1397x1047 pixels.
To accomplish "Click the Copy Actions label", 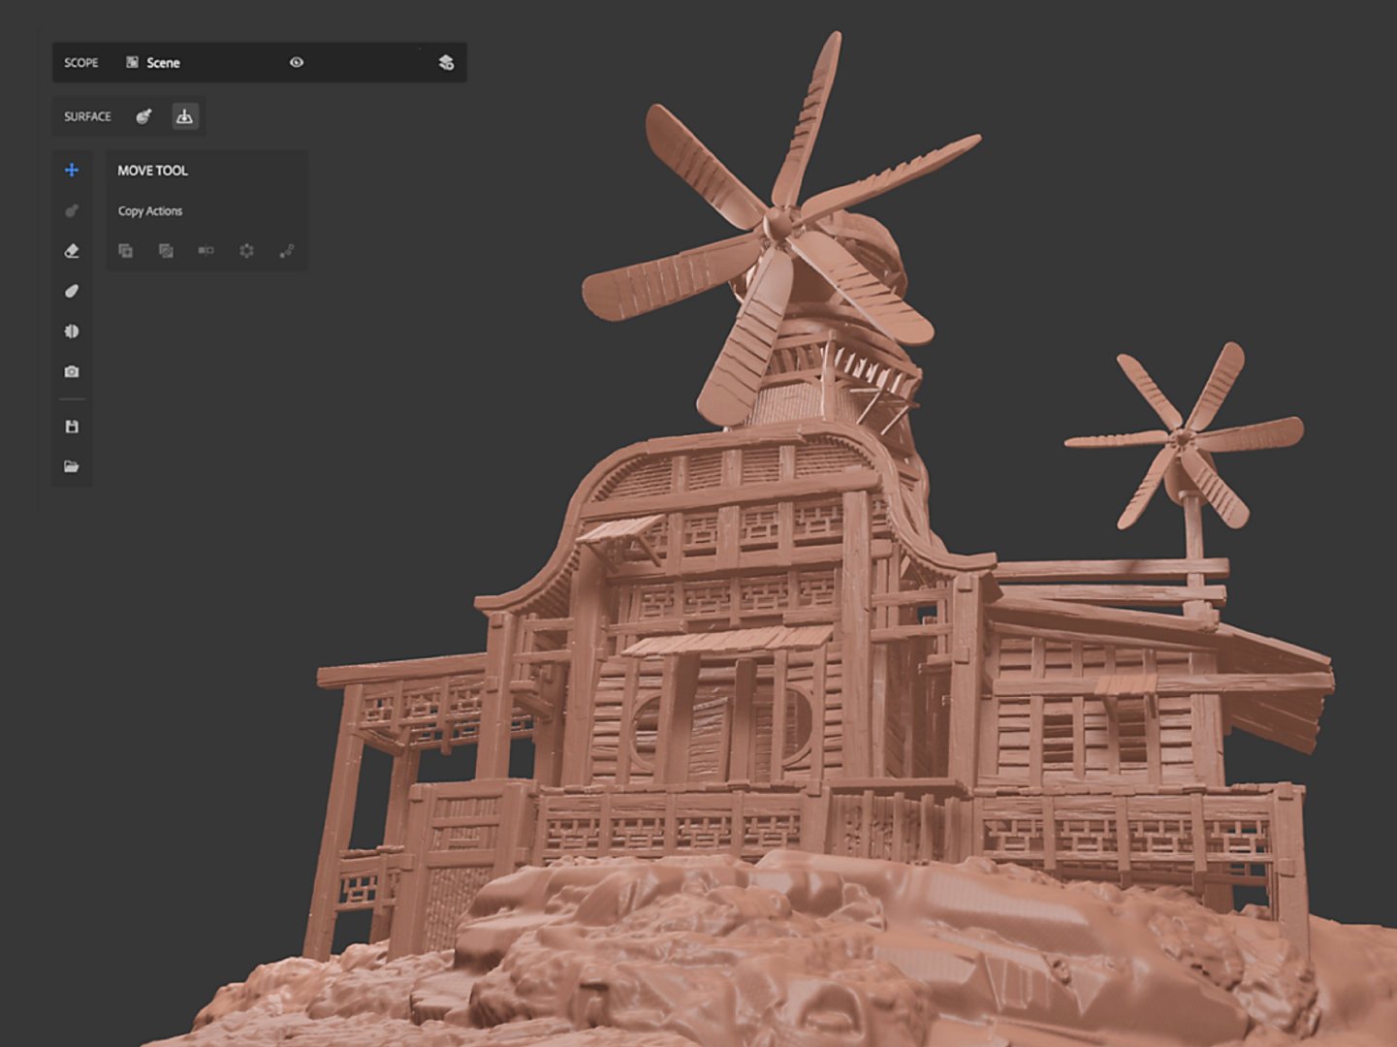I will click(149, 210).
